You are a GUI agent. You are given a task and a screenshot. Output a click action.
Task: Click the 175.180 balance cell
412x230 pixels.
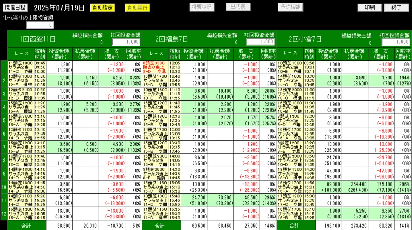click(x=381, y=187)
